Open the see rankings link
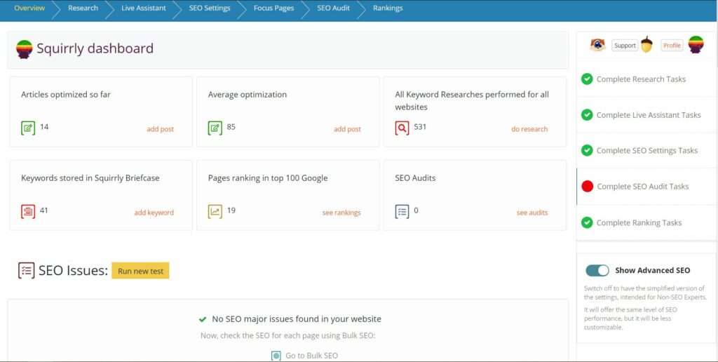 [341, 213]
